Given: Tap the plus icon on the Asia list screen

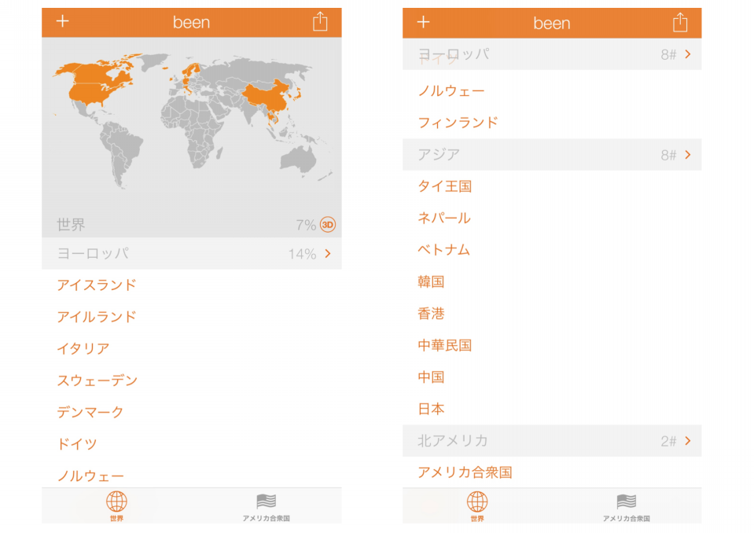Looking at the screenshot, I should point(423,22).
